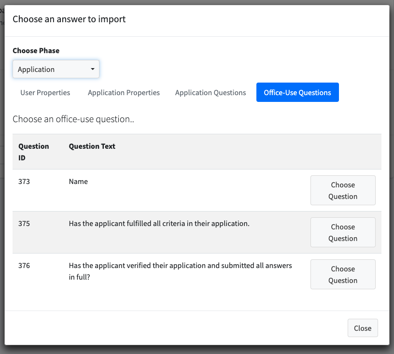Screen dimensions: 394x354
Task: Choose Question for ID 376 verified application
Action: [343, 274]
